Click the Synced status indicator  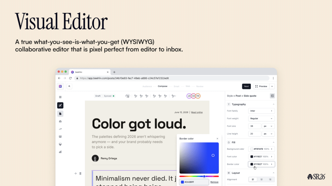coord(109,96)
